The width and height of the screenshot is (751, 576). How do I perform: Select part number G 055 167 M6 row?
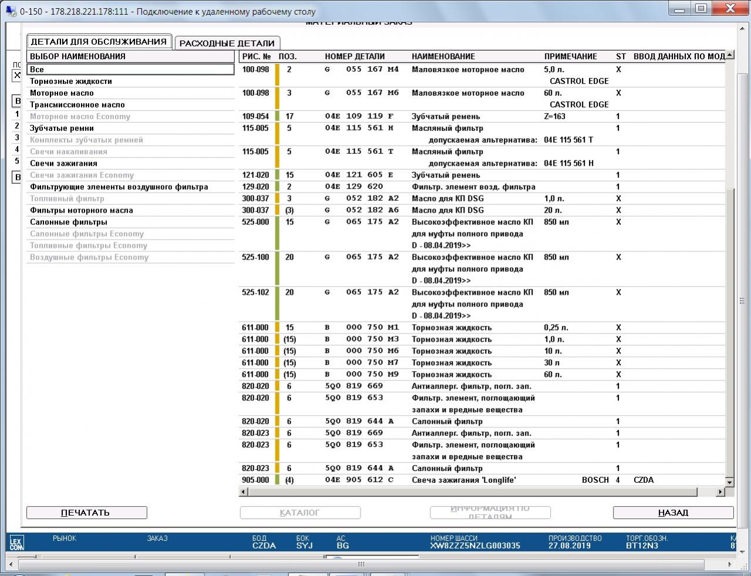(x=482, y=99)
